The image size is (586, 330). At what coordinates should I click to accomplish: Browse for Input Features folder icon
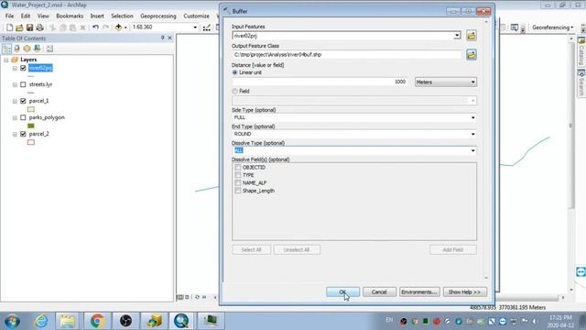(x=472, y=36)
